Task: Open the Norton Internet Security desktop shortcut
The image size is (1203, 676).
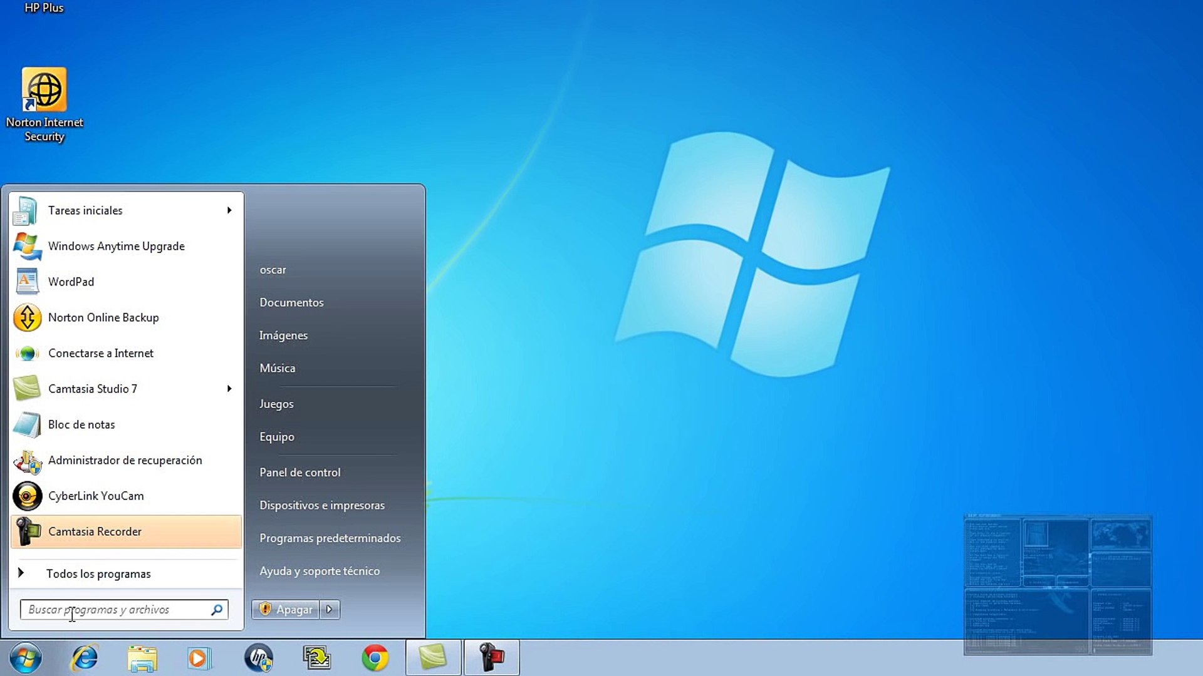Action: 44,105
